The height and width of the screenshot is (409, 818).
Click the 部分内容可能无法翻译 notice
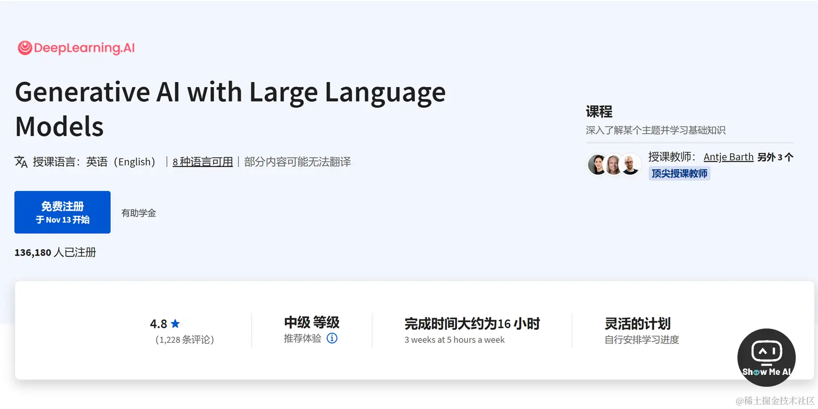click(297, 162)
